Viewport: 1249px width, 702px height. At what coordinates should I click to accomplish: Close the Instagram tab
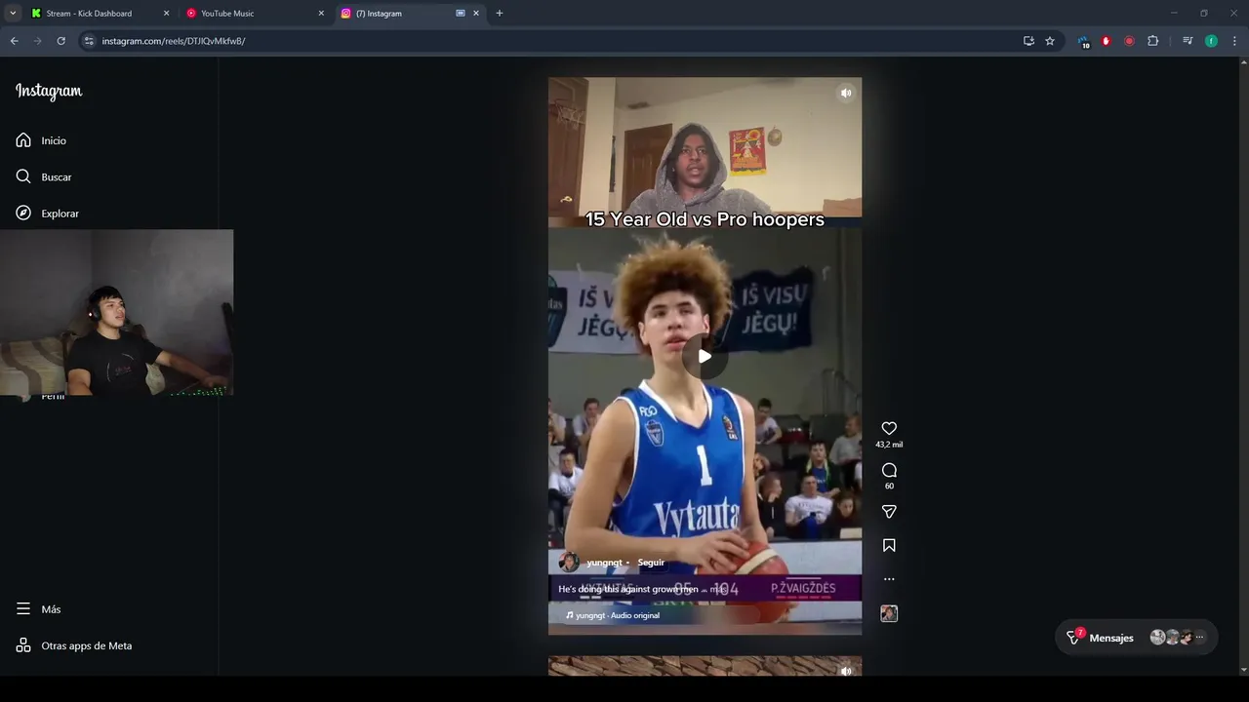point(476,14)
